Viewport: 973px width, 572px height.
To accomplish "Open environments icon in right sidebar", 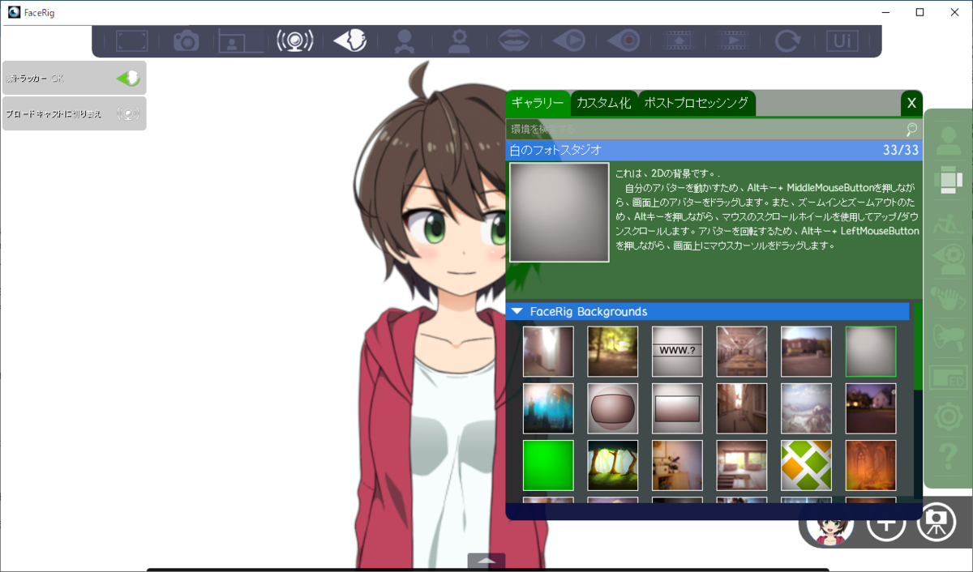I will (x=948, y=180).
